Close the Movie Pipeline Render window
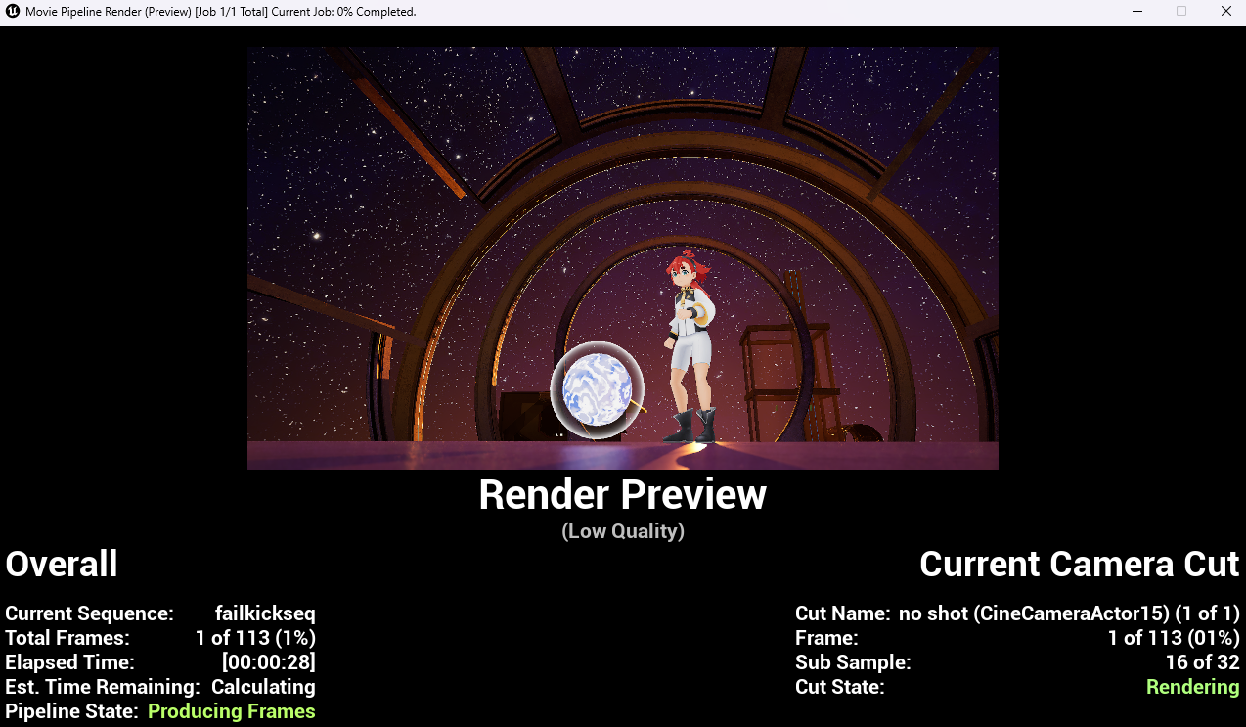The height and width of the screenshot is (727, 1246). click(1225, 12)
